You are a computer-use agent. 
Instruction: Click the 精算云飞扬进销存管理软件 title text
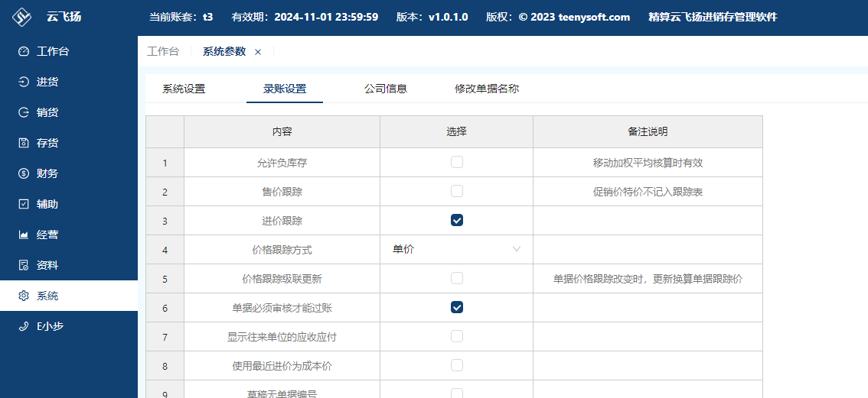tap(713, 17)
